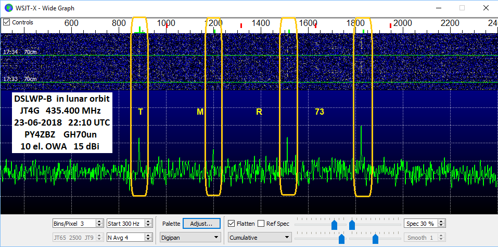498x247 pixels.
Task: Click the upper-left gain slider handle
Action: (334, 224)
